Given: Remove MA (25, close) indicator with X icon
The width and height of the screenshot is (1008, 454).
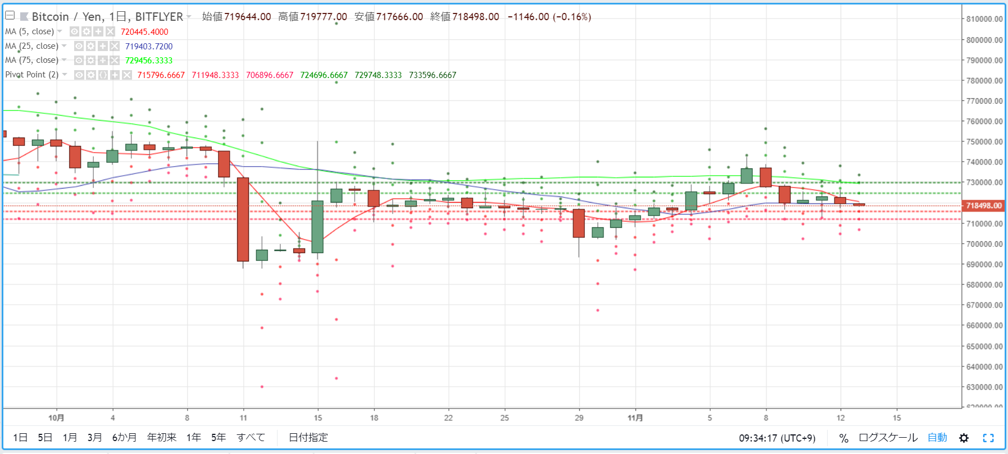Looking at the screenshot, I should 115,46.
